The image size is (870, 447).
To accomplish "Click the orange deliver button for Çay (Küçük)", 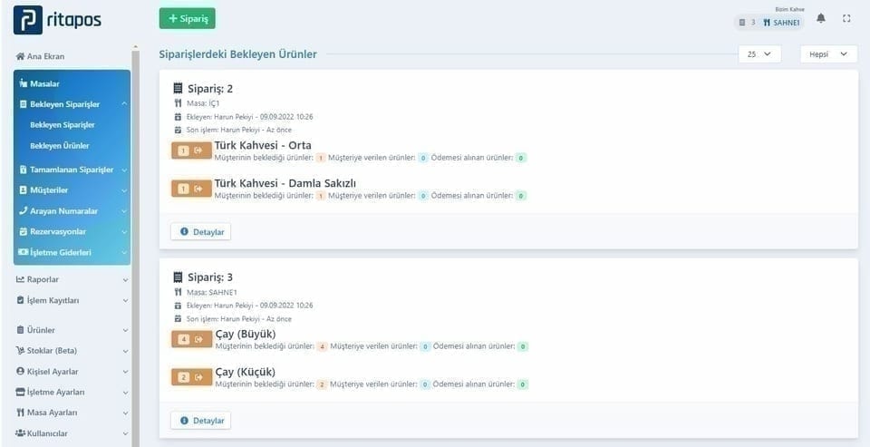I will click(191, 377).
